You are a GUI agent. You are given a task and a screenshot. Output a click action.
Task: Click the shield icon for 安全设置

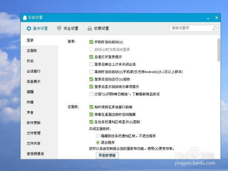(x=59, y=28)
